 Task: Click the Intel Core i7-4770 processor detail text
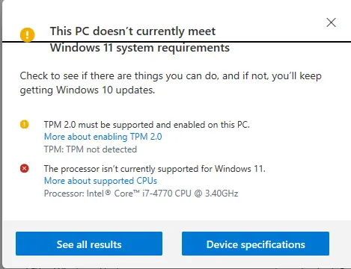[141, 194]
